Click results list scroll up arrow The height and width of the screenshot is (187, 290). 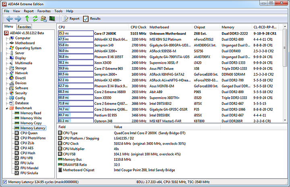click(285, 27)
